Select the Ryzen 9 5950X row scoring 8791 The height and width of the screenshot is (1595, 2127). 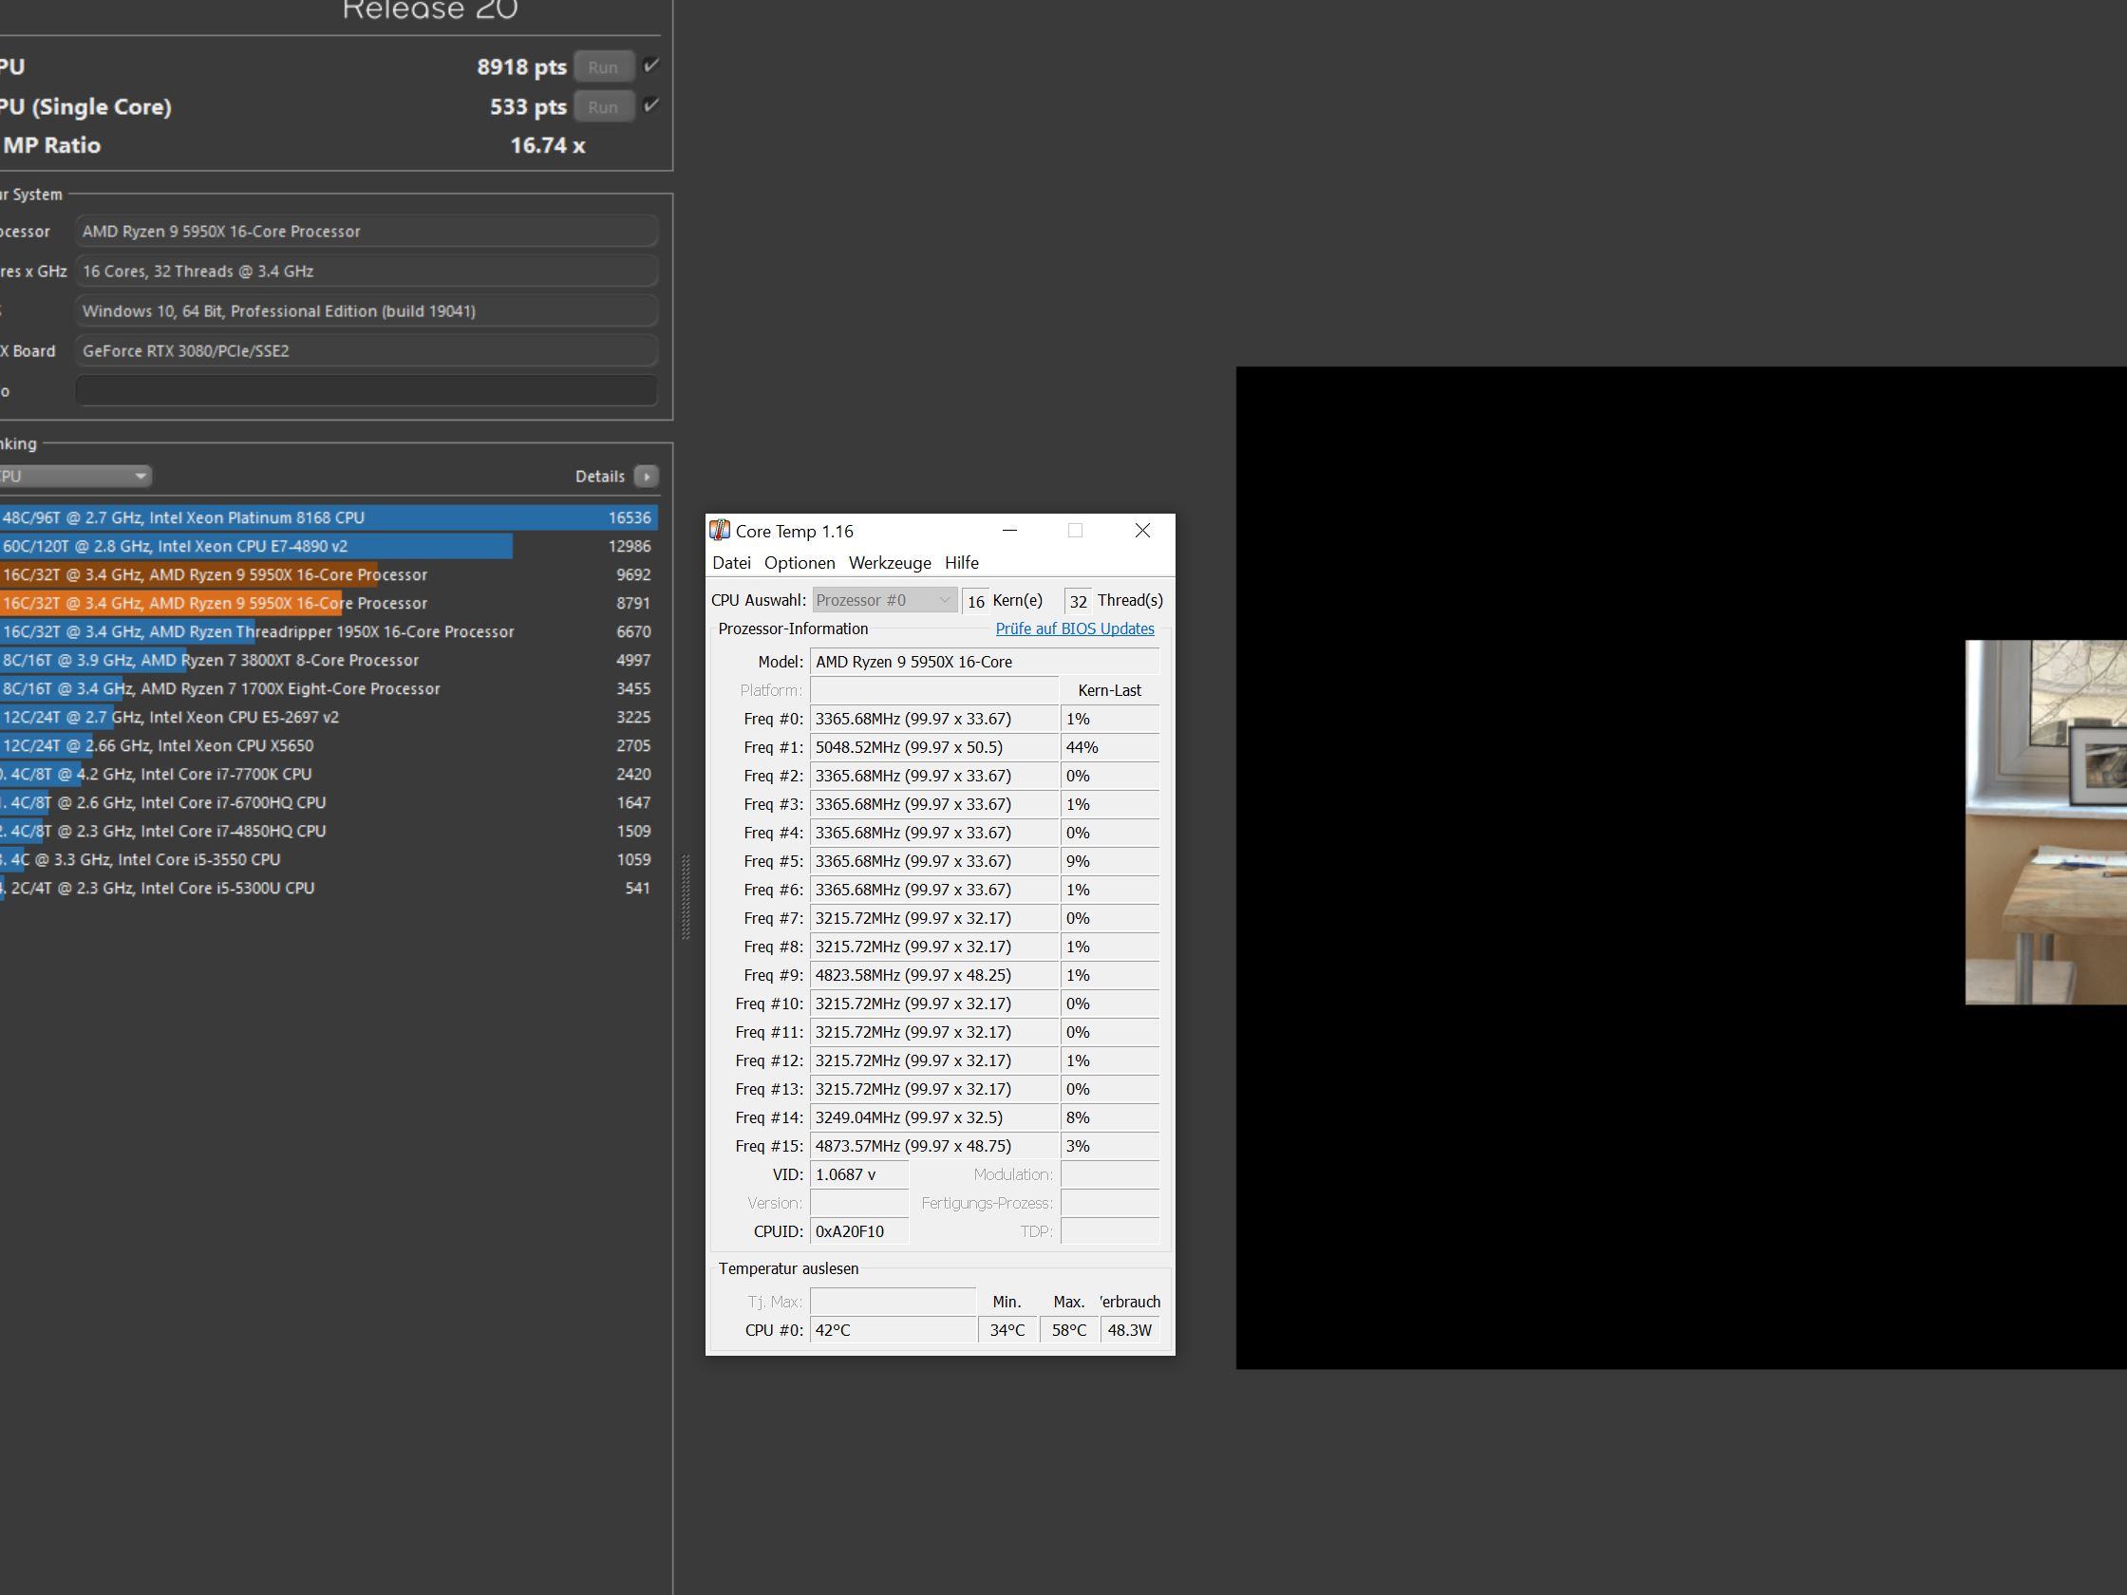pyautogui.click(x=329, y=603)
